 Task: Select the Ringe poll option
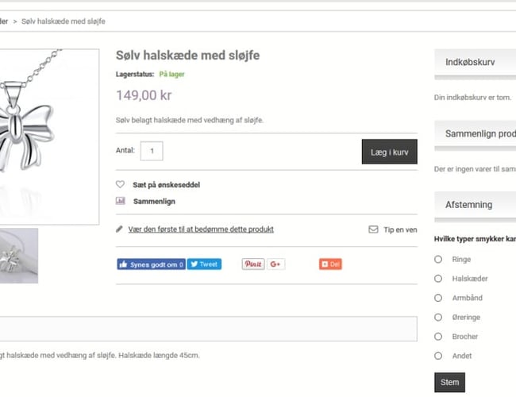click(x=438, y=260)
